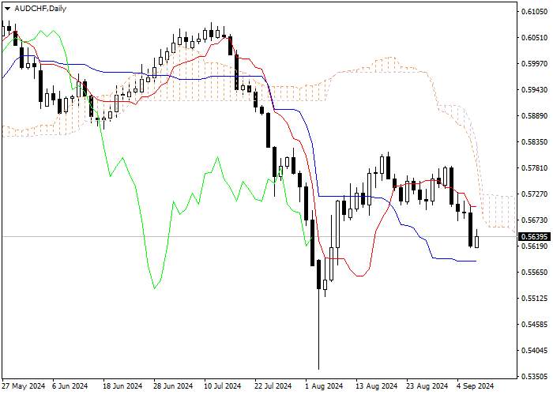The height and width of the screenshot is (395, 553).
Task: Click price axis value 0.54585
Action: pos(535,324)
